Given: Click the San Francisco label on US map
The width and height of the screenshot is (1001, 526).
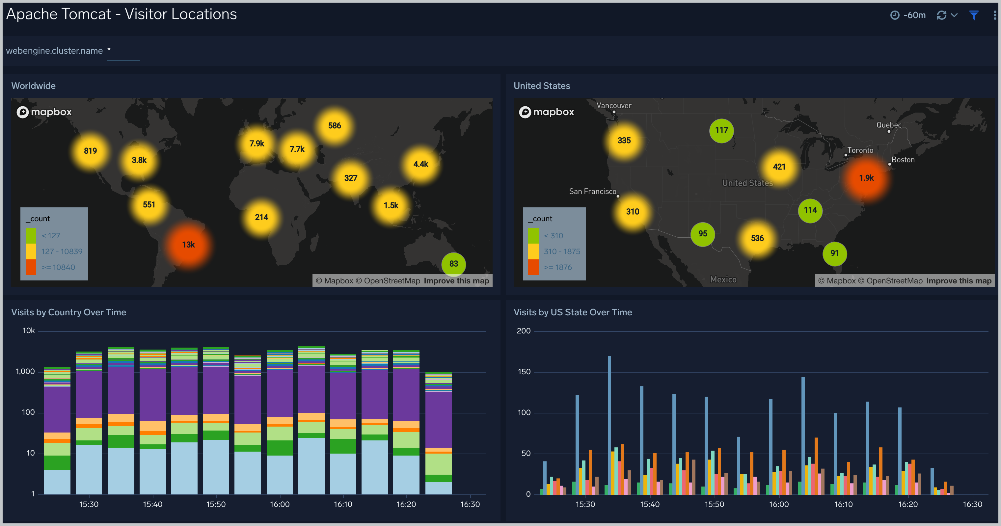Looking at the screenshot, I should coord(593,192).
